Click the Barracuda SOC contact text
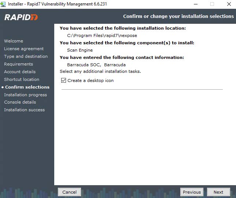Image resolution: width=236 pixels, height=198 pixels. point(96,65)
